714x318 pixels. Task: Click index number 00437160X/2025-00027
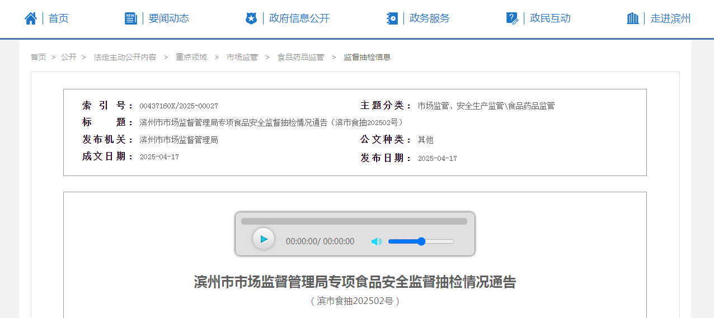point(178,106)
